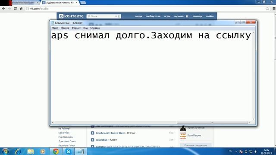The width and height of the screenshot is (276, 155).
Task: Open the Справка menu in Notepad
Action: 95,28
